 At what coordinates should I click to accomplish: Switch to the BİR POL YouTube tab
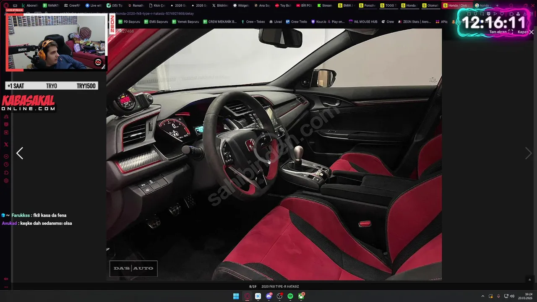tap(304, 5)
